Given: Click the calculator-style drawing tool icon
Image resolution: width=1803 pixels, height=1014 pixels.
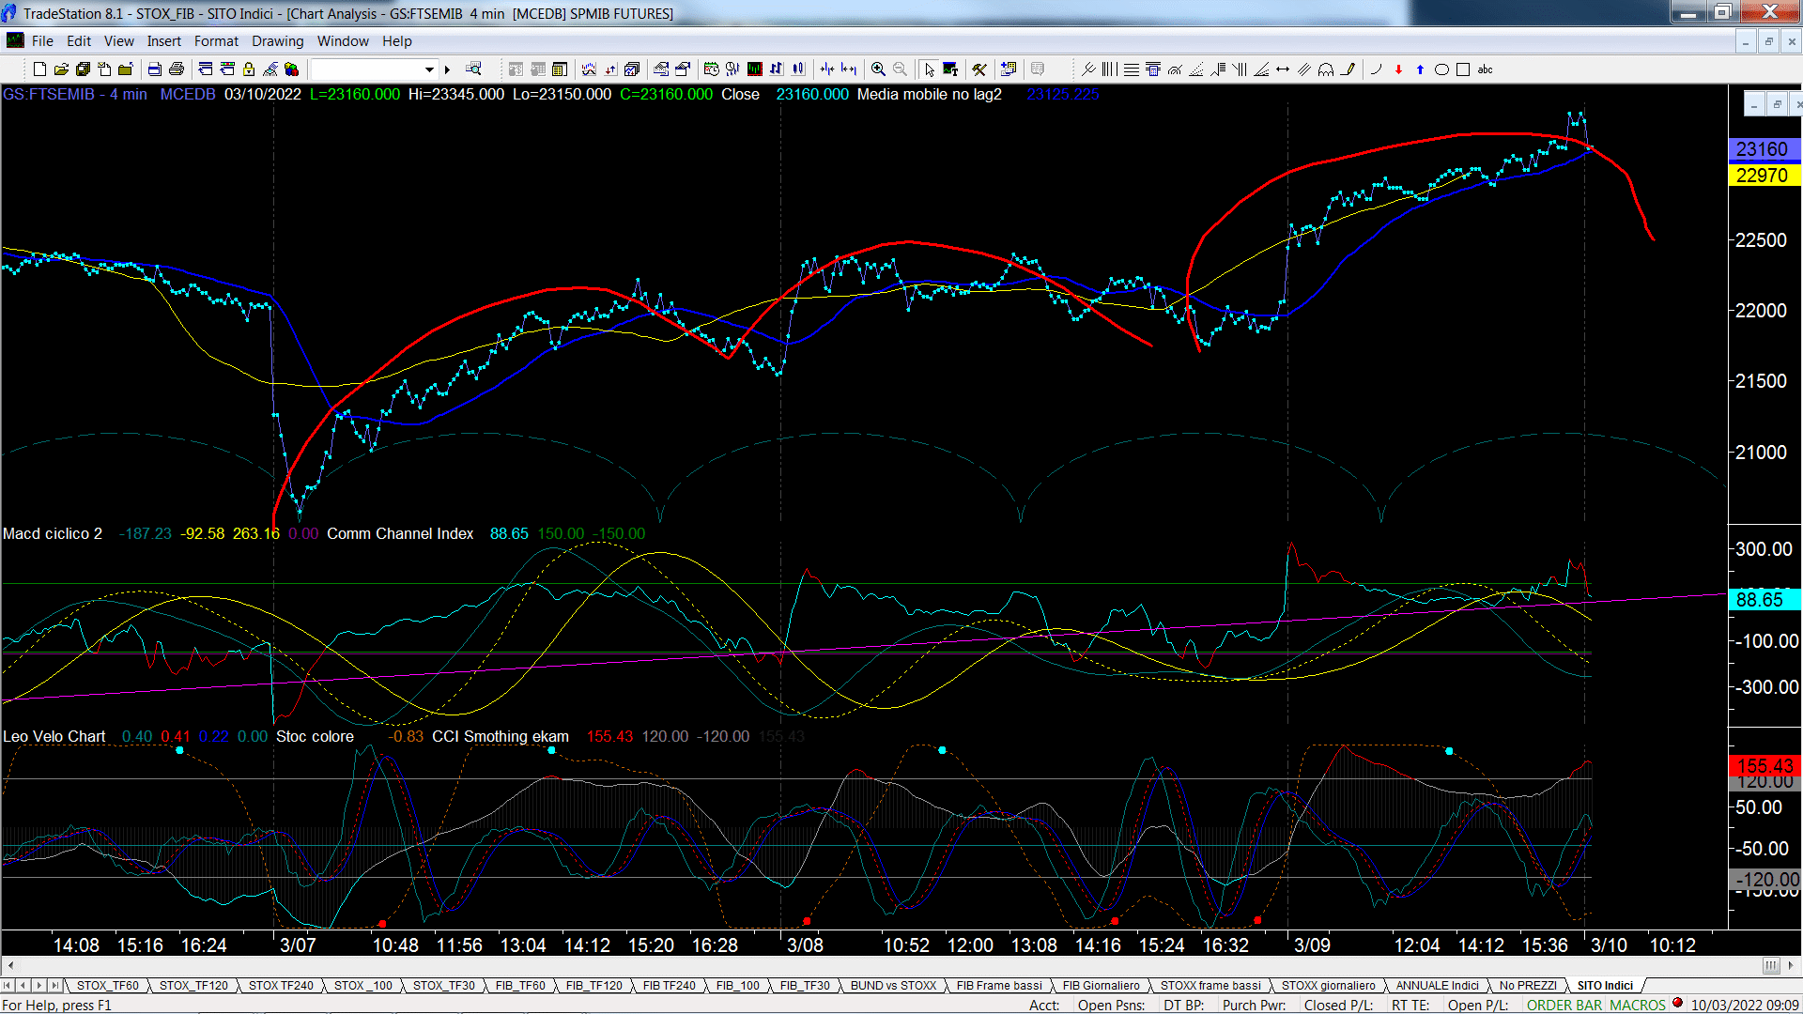Looking at the screenshot, I should pos(1153,69).
